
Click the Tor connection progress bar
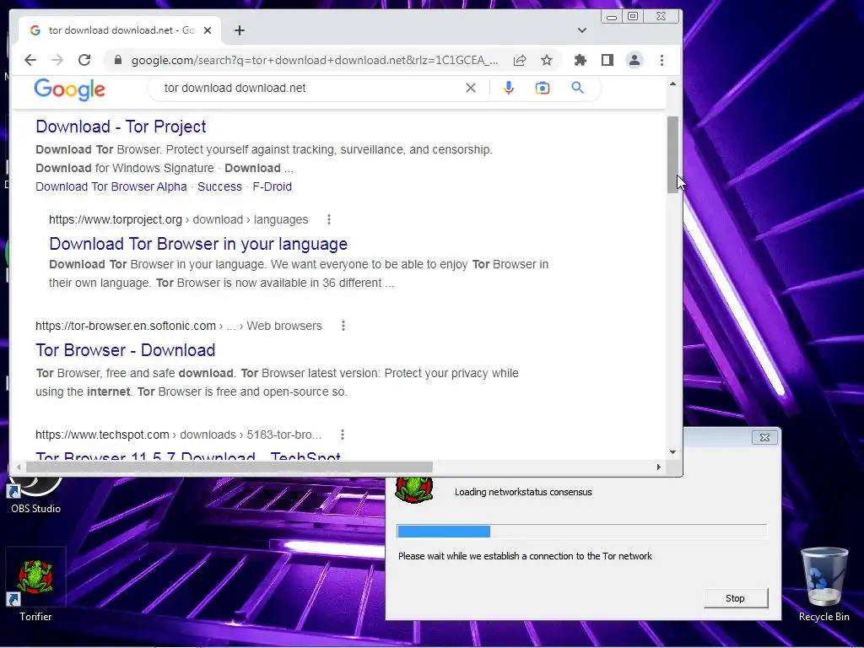point(582,532)
